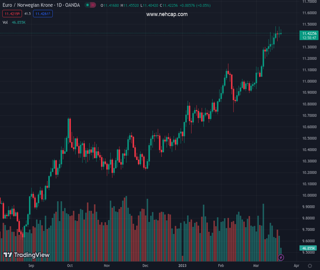Click the Mar label on time axis
This screenshot has width=320, height=270.
click(x=256, y=266)
